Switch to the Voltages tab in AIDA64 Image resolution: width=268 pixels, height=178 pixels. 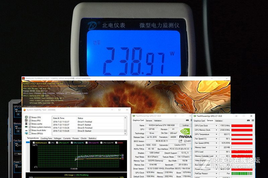(58, 138)
